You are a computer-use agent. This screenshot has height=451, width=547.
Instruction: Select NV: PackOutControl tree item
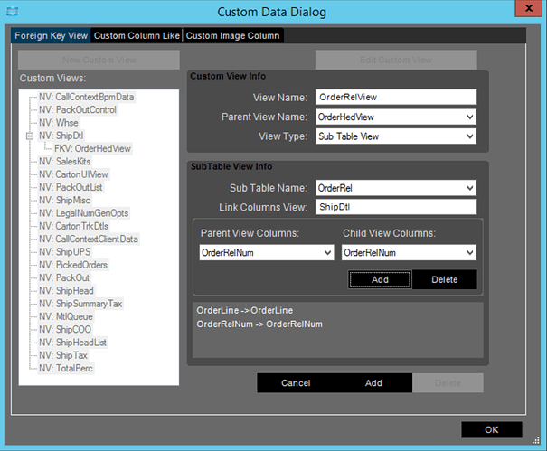pyautogui.click(x=78, y=110)
